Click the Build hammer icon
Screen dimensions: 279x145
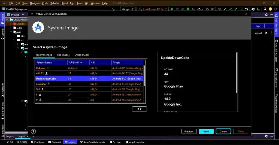coord(113,9)
